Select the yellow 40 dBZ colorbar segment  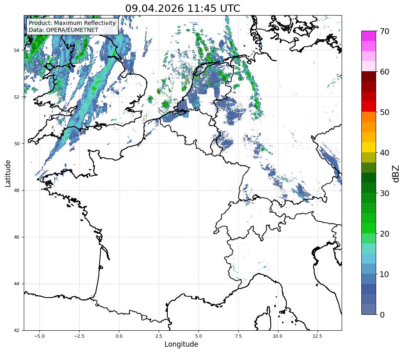pyautogui.click(x=368, y=147)
